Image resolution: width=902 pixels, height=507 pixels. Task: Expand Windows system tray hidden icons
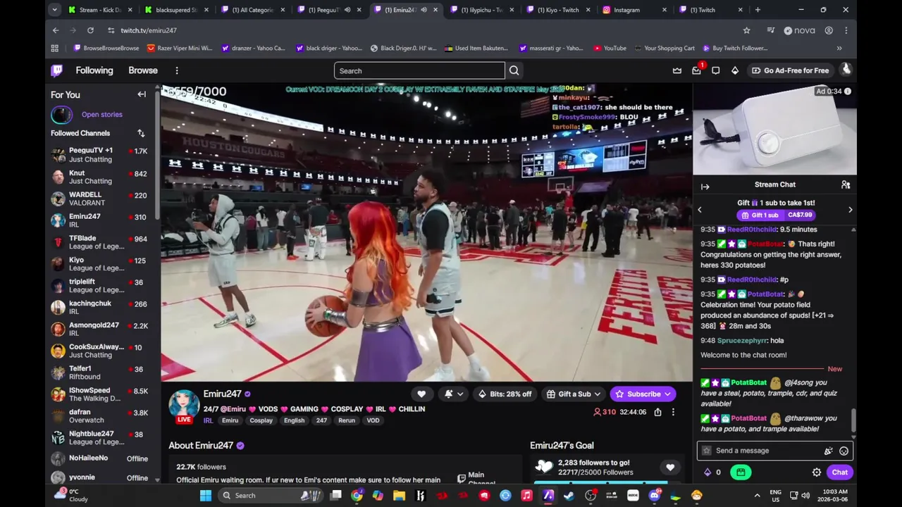pos(757,495)
